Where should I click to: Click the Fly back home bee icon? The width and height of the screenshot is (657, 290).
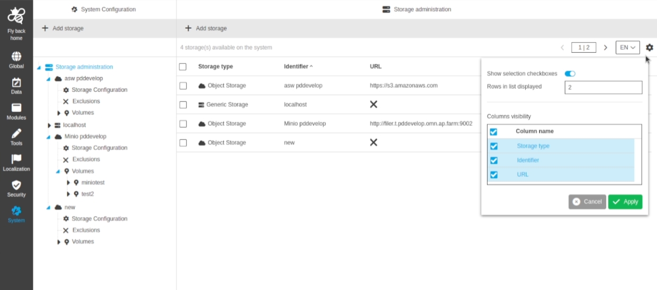point(16,15)
